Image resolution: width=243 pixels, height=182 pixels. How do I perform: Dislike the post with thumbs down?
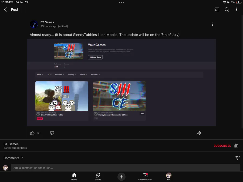[52, 133]
